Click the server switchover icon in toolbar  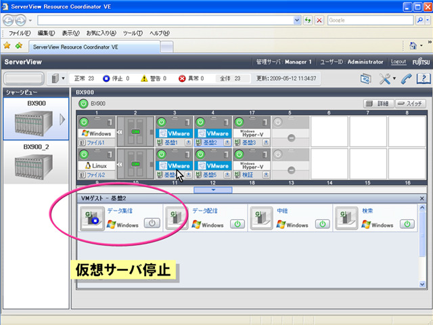point(365,79)
